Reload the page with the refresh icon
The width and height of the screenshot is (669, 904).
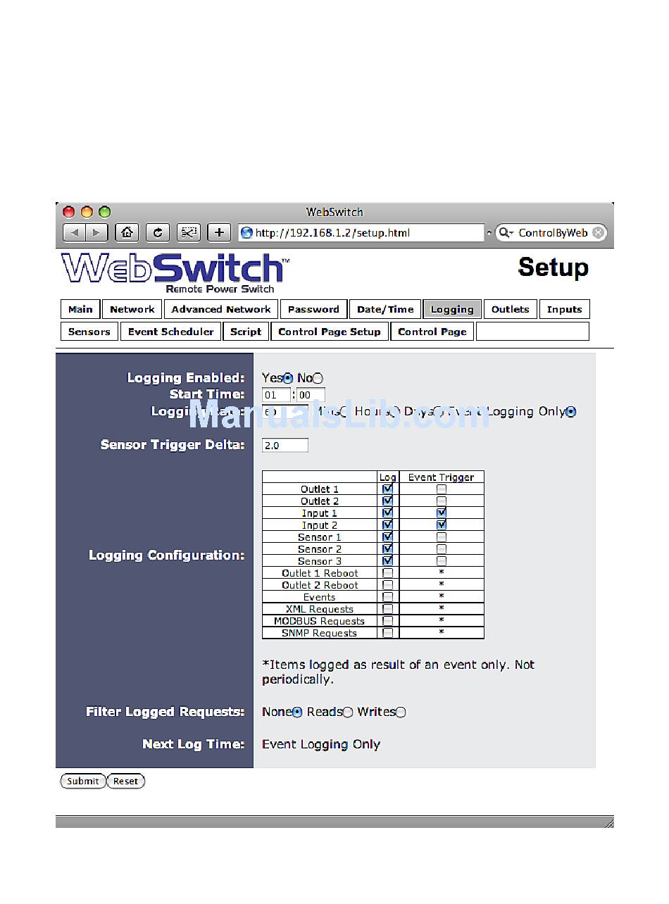point(158,232)
